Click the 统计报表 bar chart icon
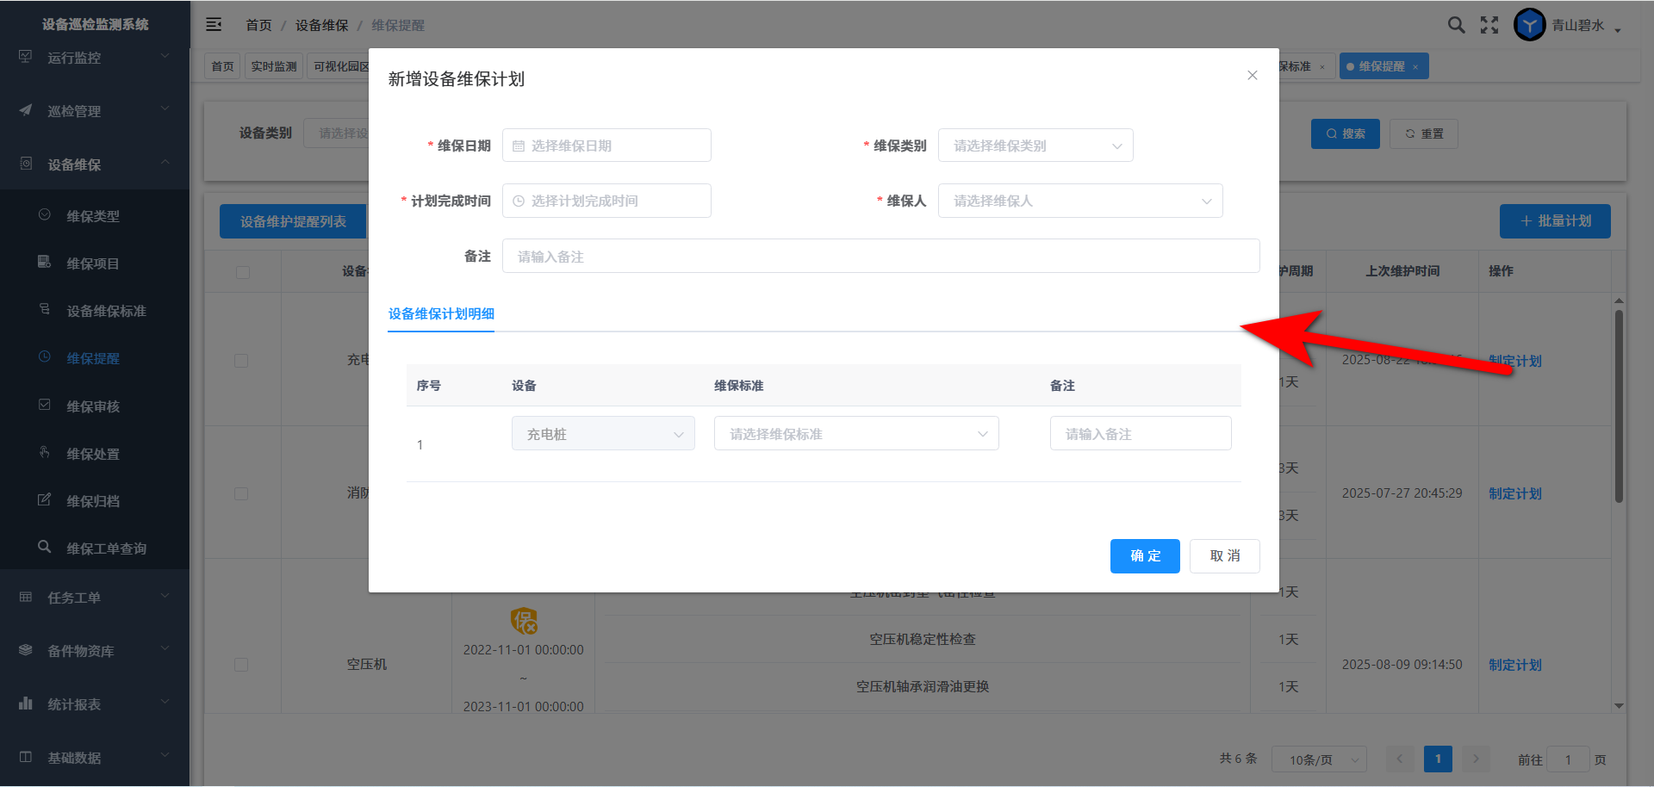Screen dimensions: 1654x787 pyautogui.click(x=26, y=703)
